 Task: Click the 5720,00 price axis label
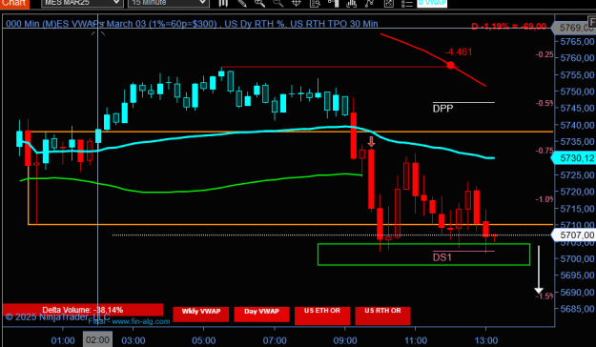(577, 192)
